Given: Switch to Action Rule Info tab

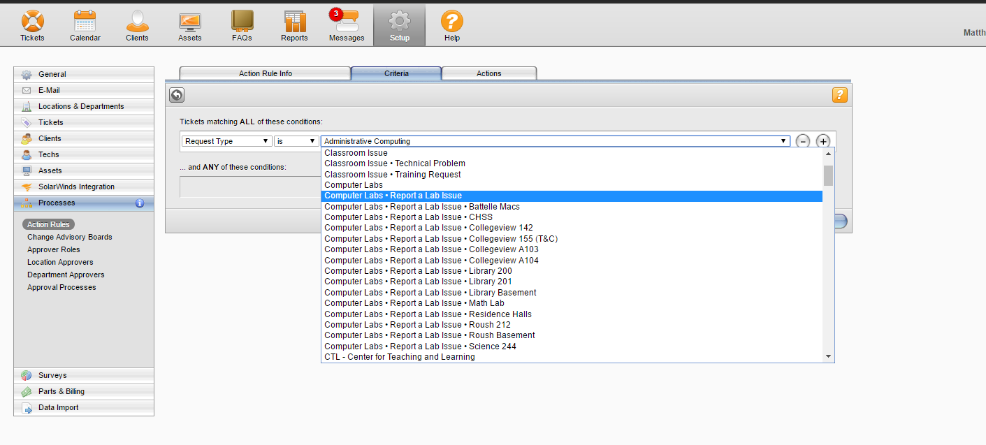Looking at the screenshot, I should (266, 73).
